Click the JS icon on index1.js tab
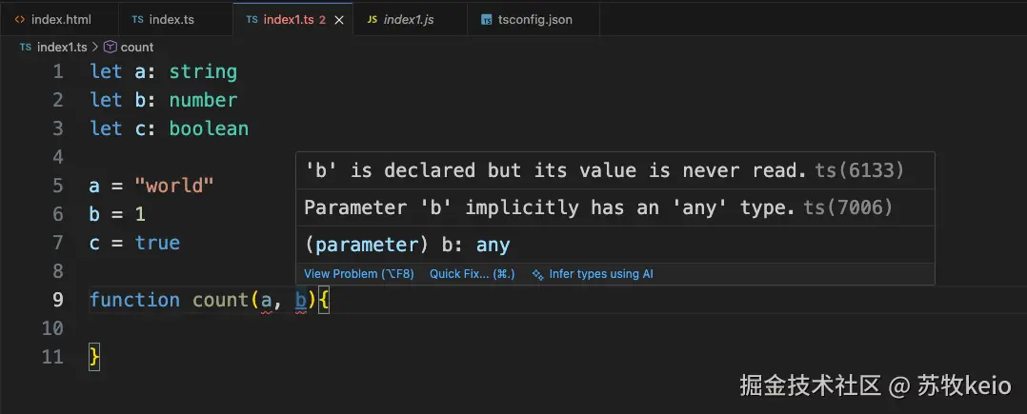This screenshot has height=414, width=1027. click(373, 19)
